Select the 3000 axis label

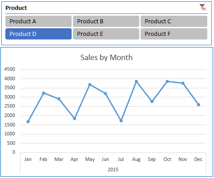coord(10,97)
